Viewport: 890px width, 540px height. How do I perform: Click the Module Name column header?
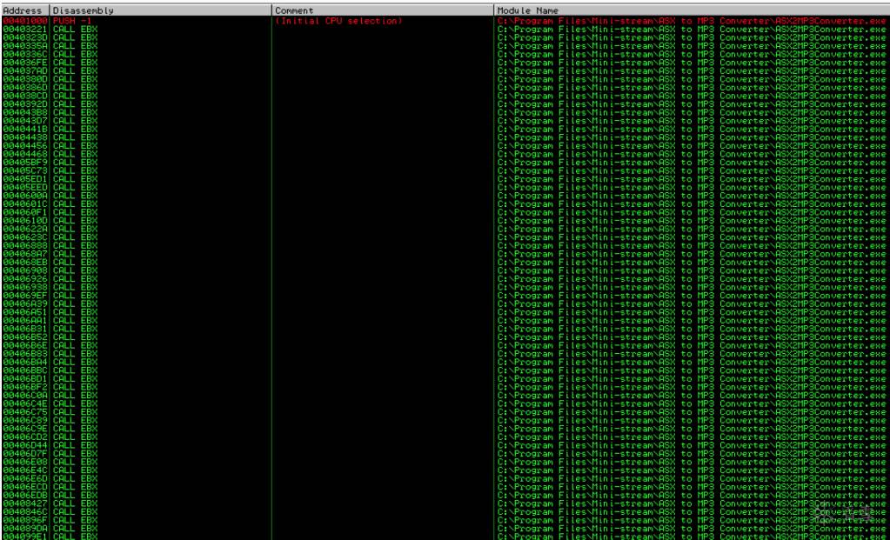pos(692,10)
